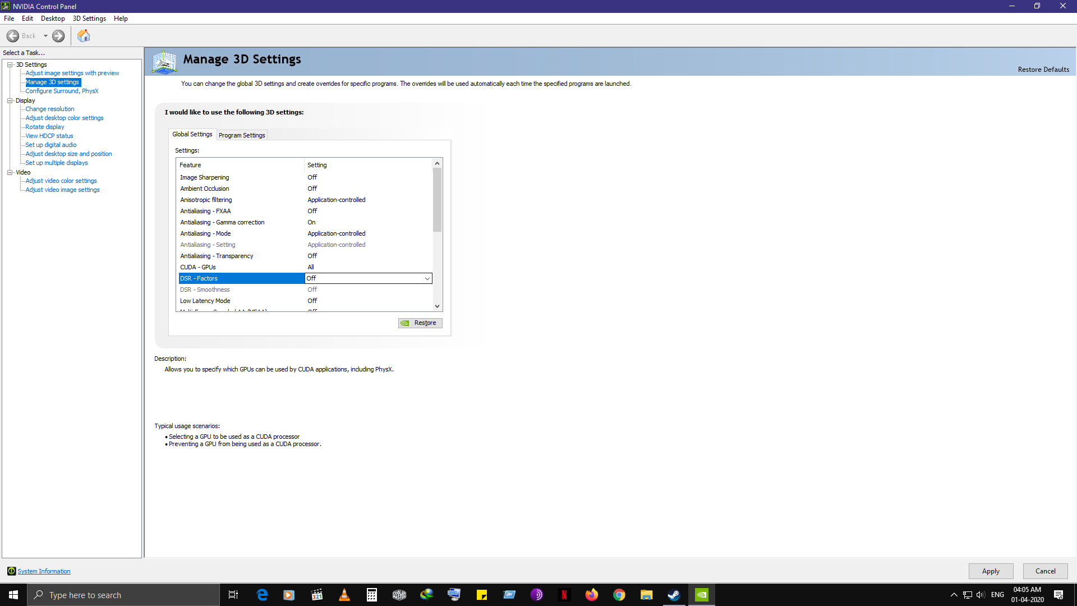Image resolution: width=1077 pixels, height=606 pixels.
Task: Open VLC media player from taskbar
Action: [344, 595]
